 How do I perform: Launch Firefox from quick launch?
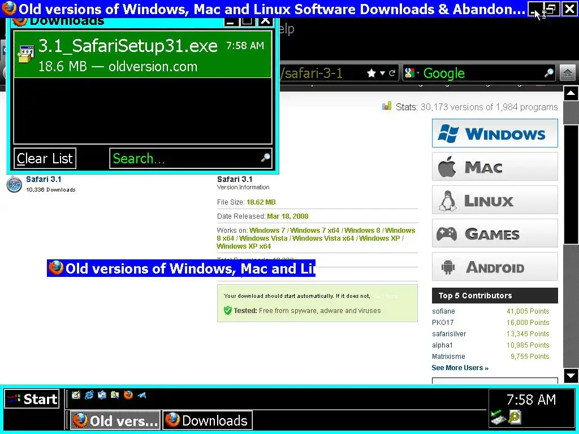pos(128,395)
